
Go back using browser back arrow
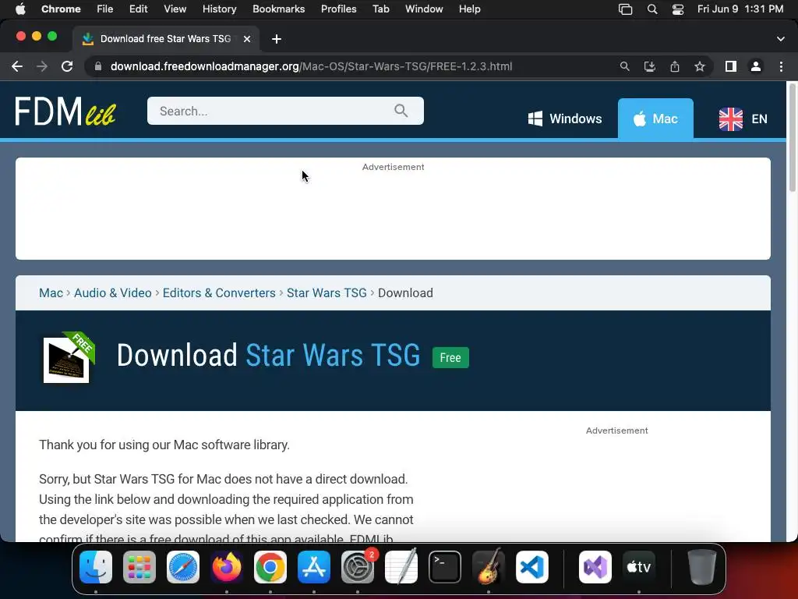tap(17, 66)
